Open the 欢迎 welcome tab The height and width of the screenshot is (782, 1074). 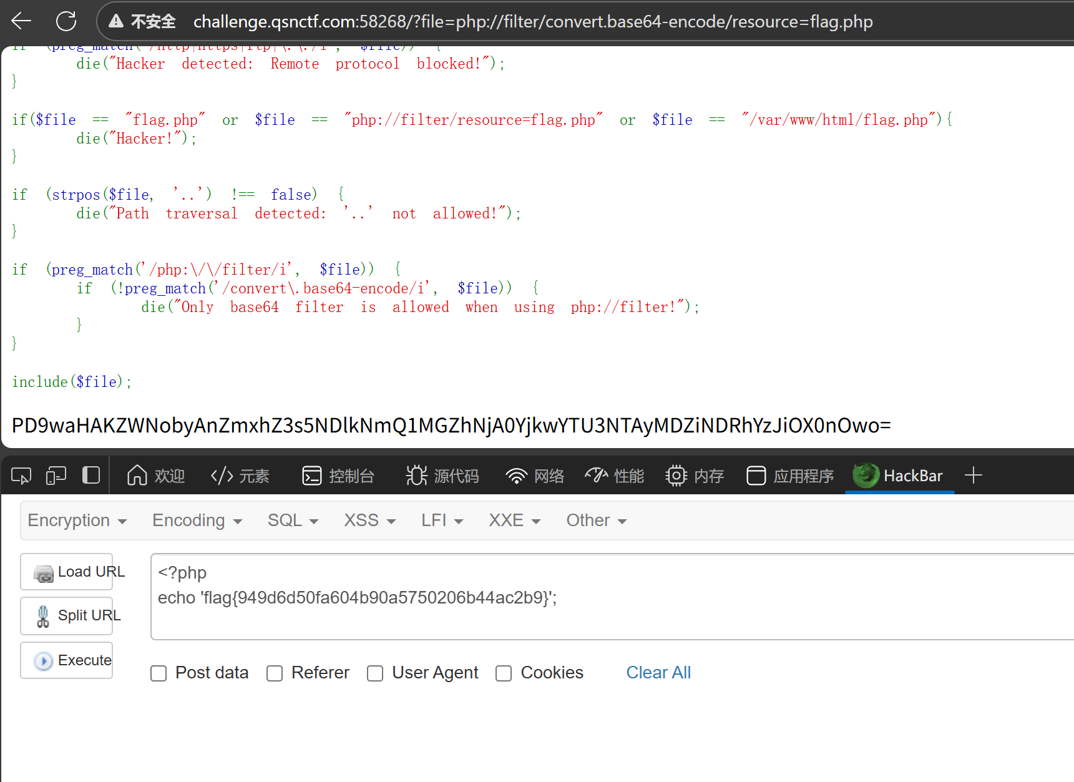tap(156, 476)
